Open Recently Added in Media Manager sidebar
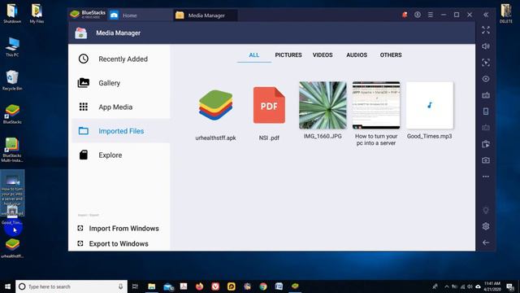520x293 pixels. pyautogui.click(x=121, y=59)
